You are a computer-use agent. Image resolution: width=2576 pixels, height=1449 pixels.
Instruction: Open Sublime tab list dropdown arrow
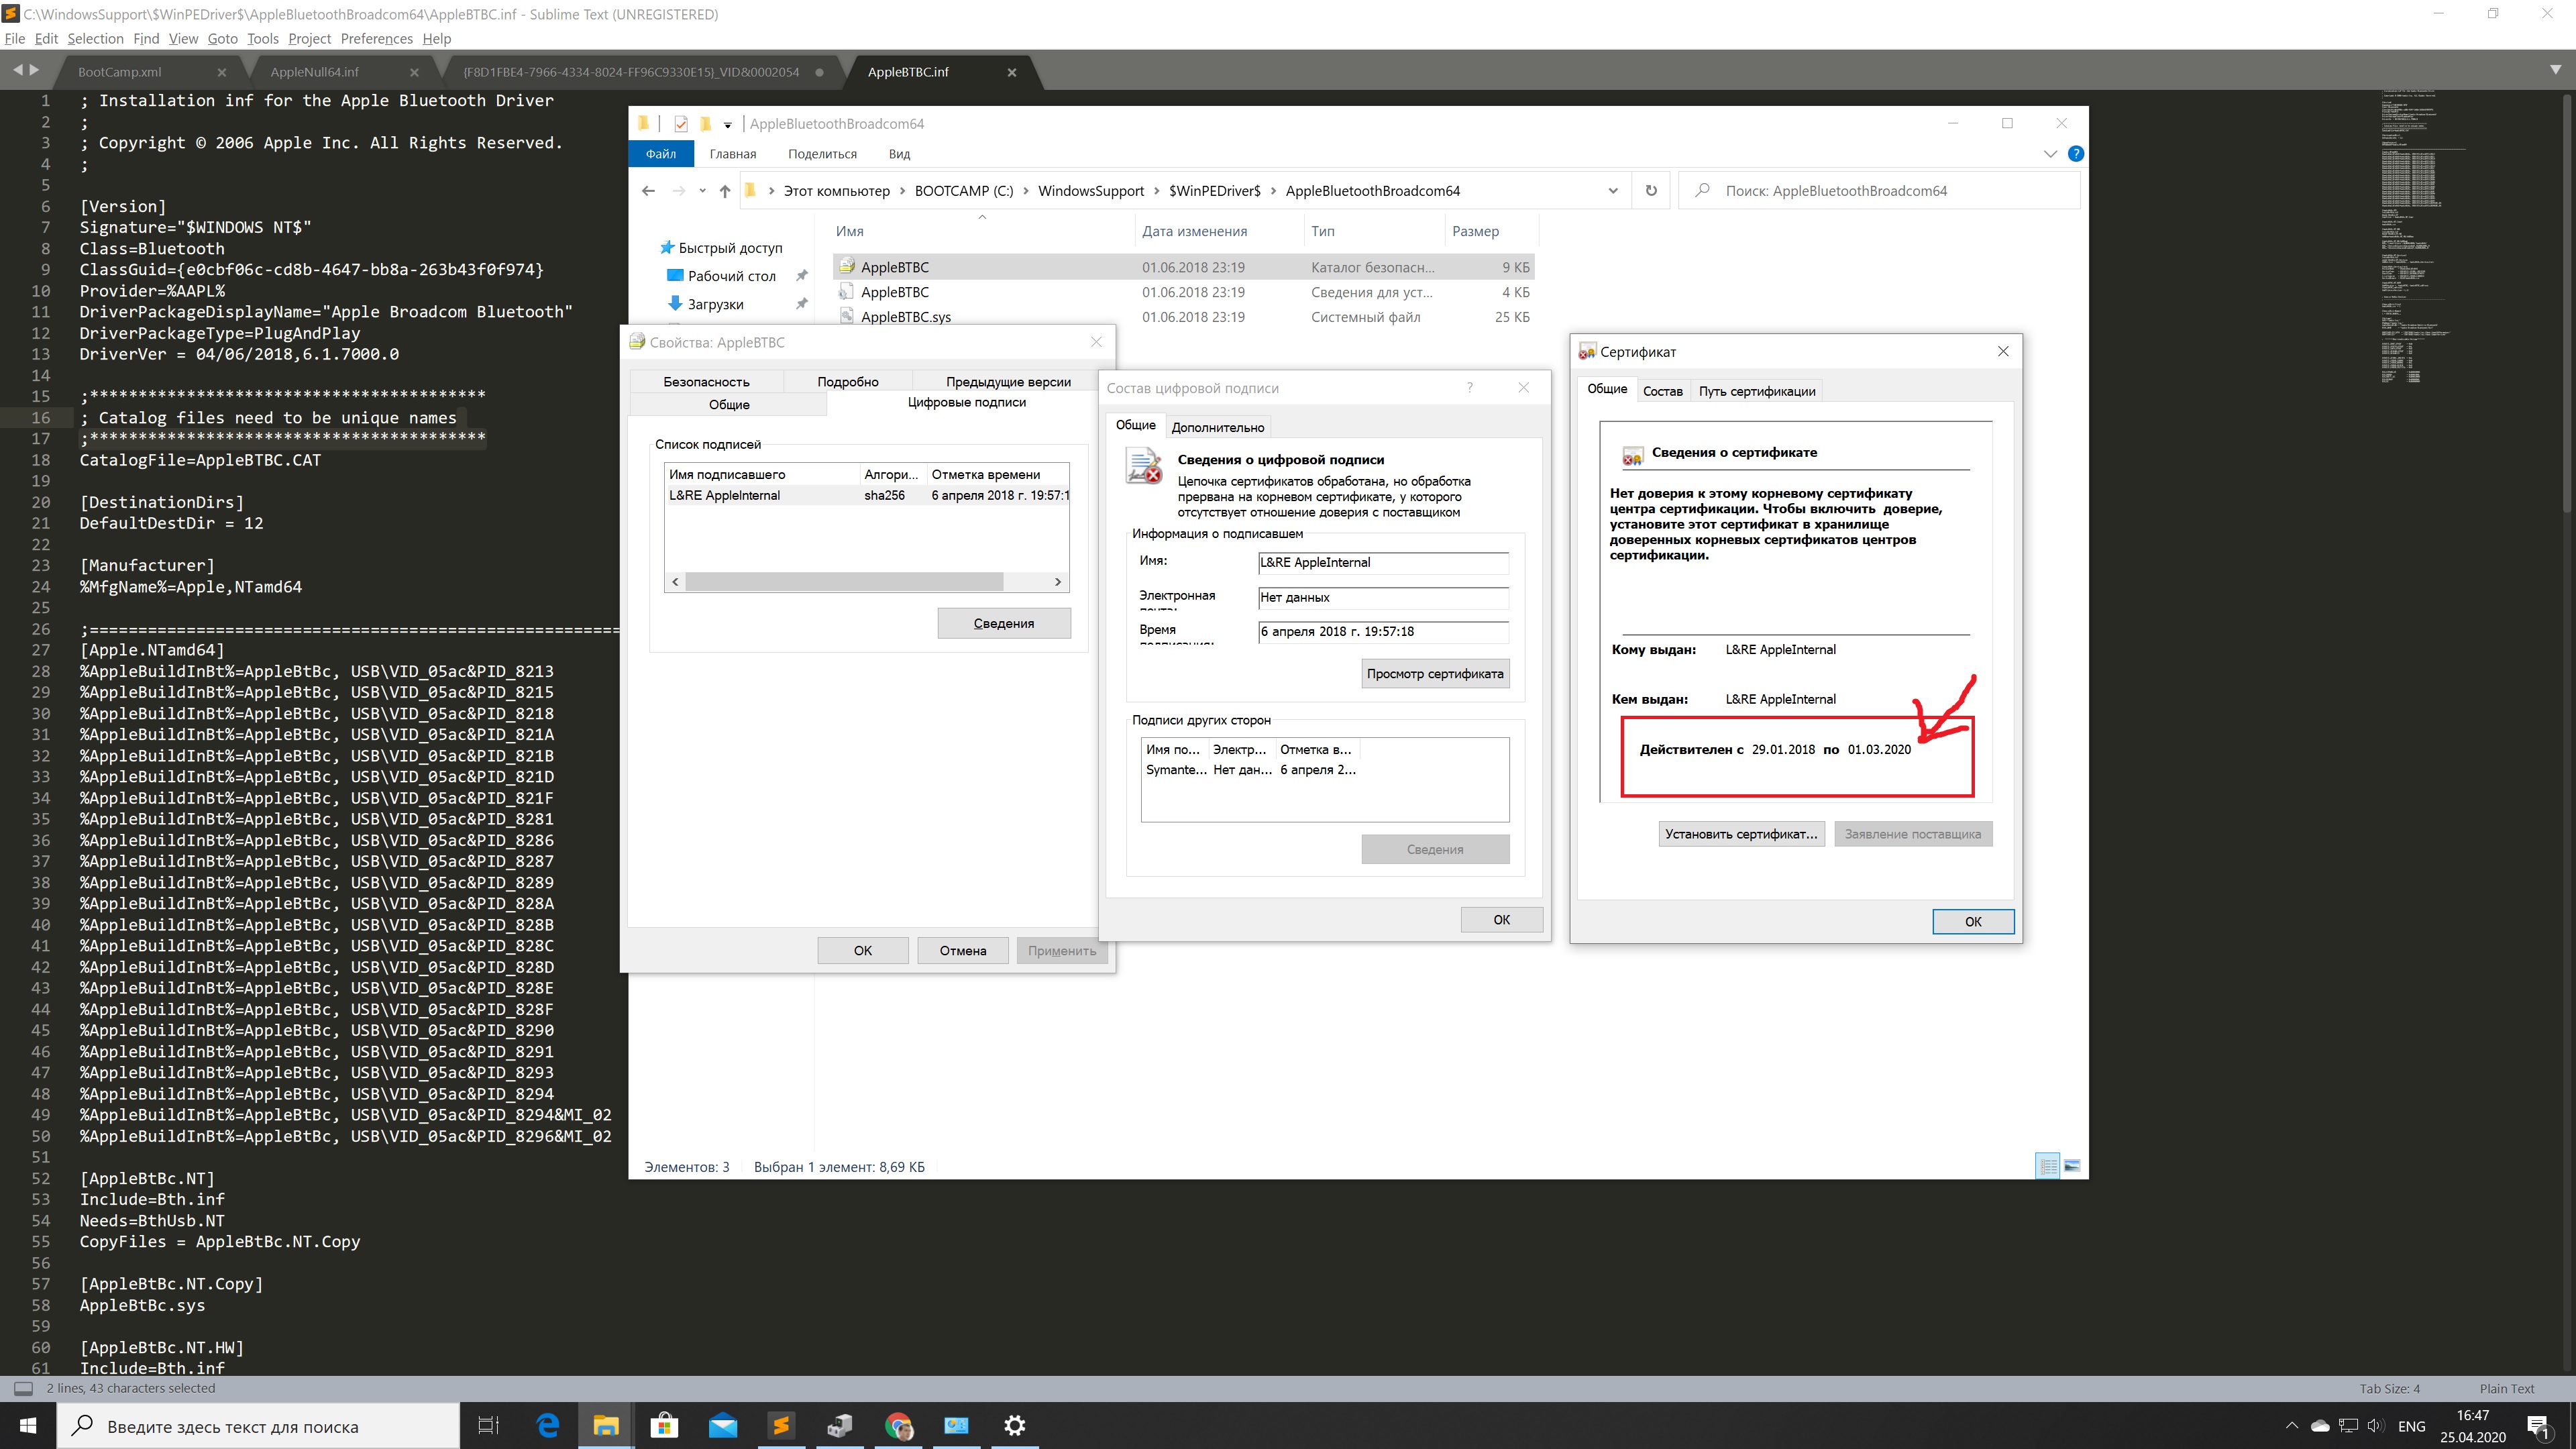click(2555, 71)
